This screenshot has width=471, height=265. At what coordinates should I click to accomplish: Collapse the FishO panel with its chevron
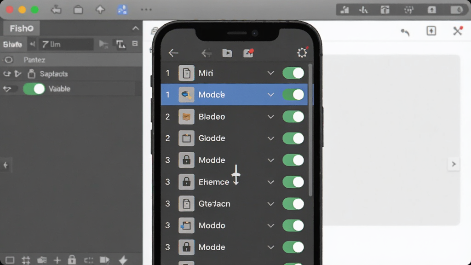click(x=136, y=28)
